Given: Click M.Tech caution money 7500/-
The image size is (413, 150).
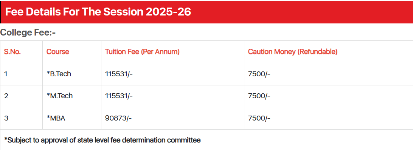Looking at the screenshot, I should click(259, 96).
